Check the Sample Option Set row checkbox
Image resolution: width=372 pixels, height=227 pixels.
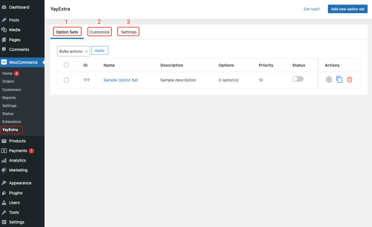66,80
